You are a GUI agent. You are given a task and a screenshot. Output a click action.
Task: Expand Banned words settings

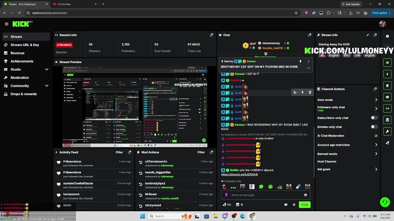click(x=376, y=154)
